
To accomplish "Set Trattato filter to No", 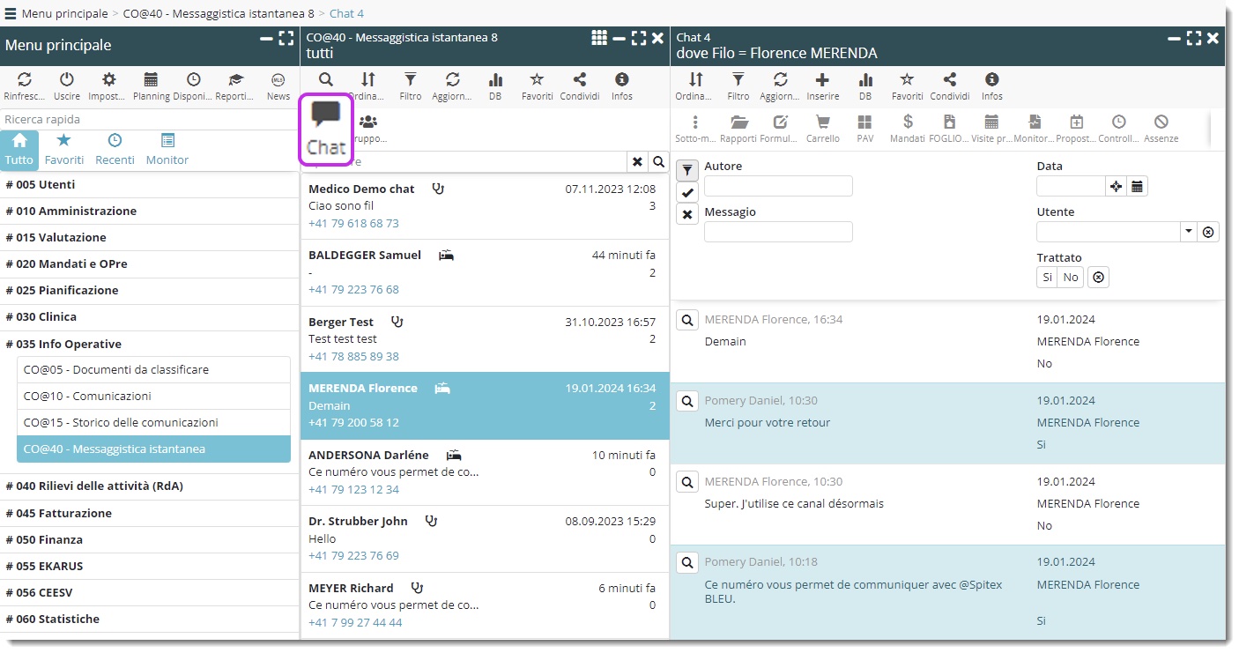I will coord(1070,278).
